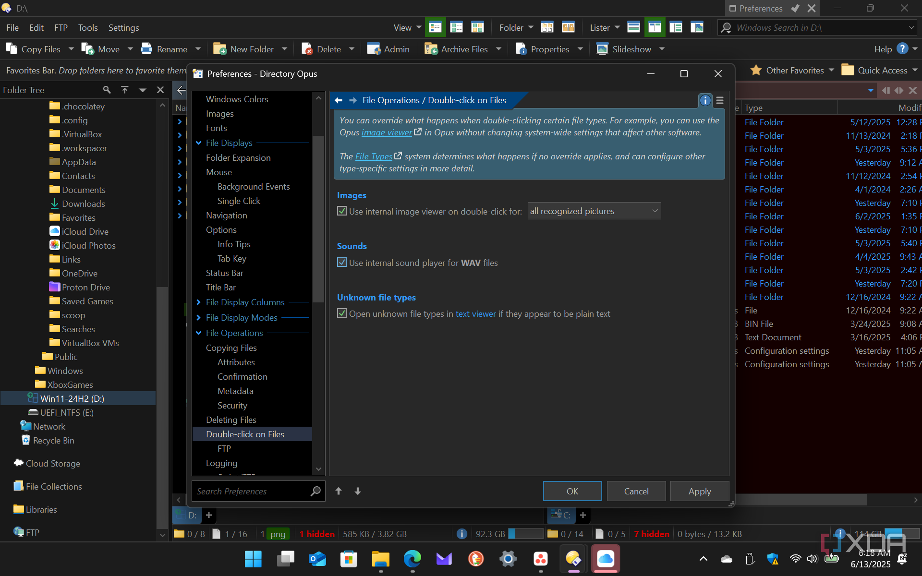The width and height of the screenshot is (922, 576).
Task: Toggle open unknown file types checkbox
Action: pos(342,313)
